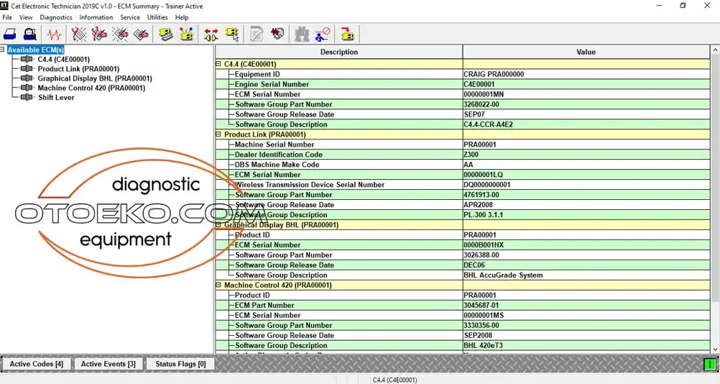
Task: Open the ECM Summary toolbar icon
Action: 166,34
